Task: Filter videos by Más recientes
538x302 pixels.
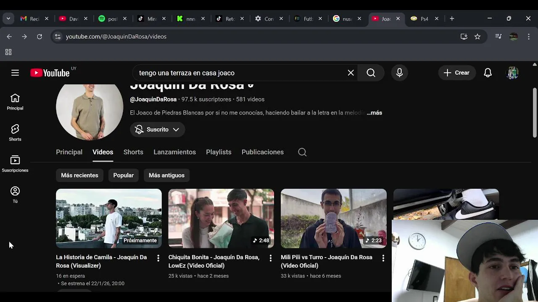Action: tap(79, 175)
